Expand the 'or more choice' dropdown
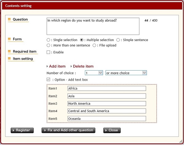184x146 pixels. (126, 73)
